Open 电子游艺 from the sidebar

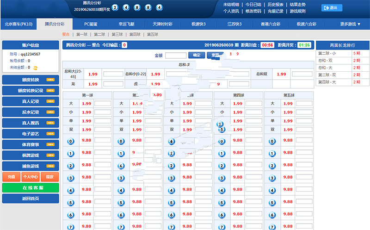(31, 134)
